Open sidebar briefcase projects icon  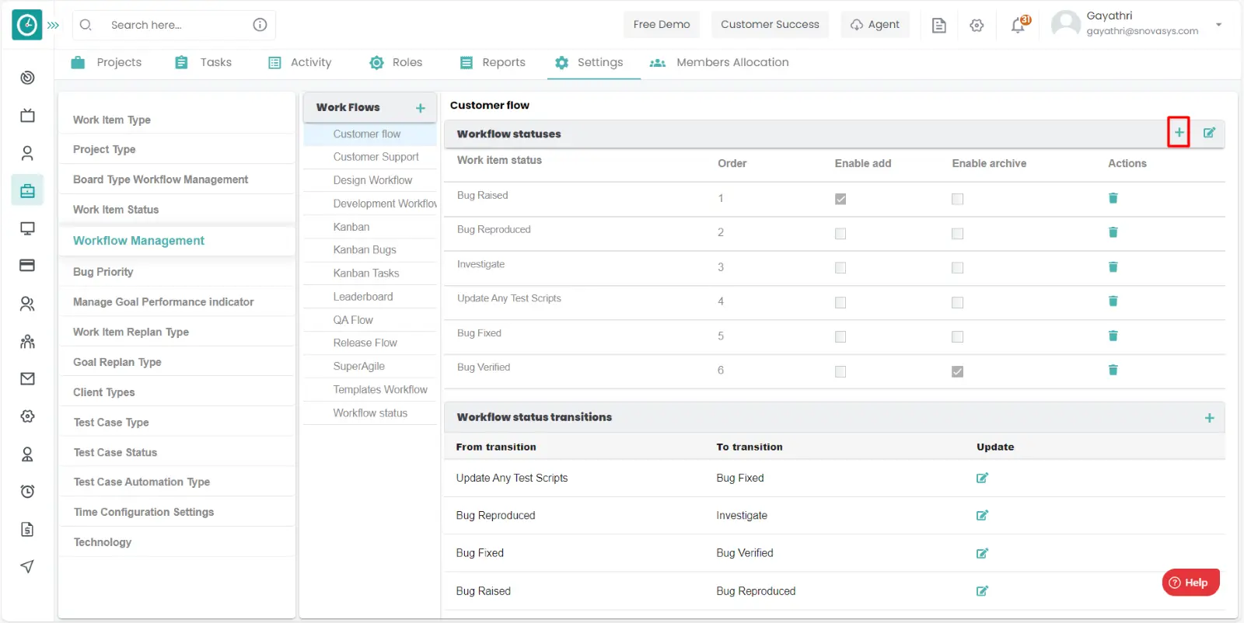[27, 190]
